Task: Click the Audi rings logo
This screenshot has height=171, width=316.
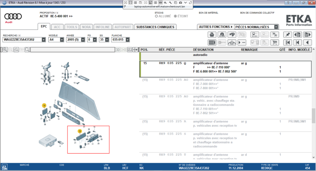Action: pos(13,16)
